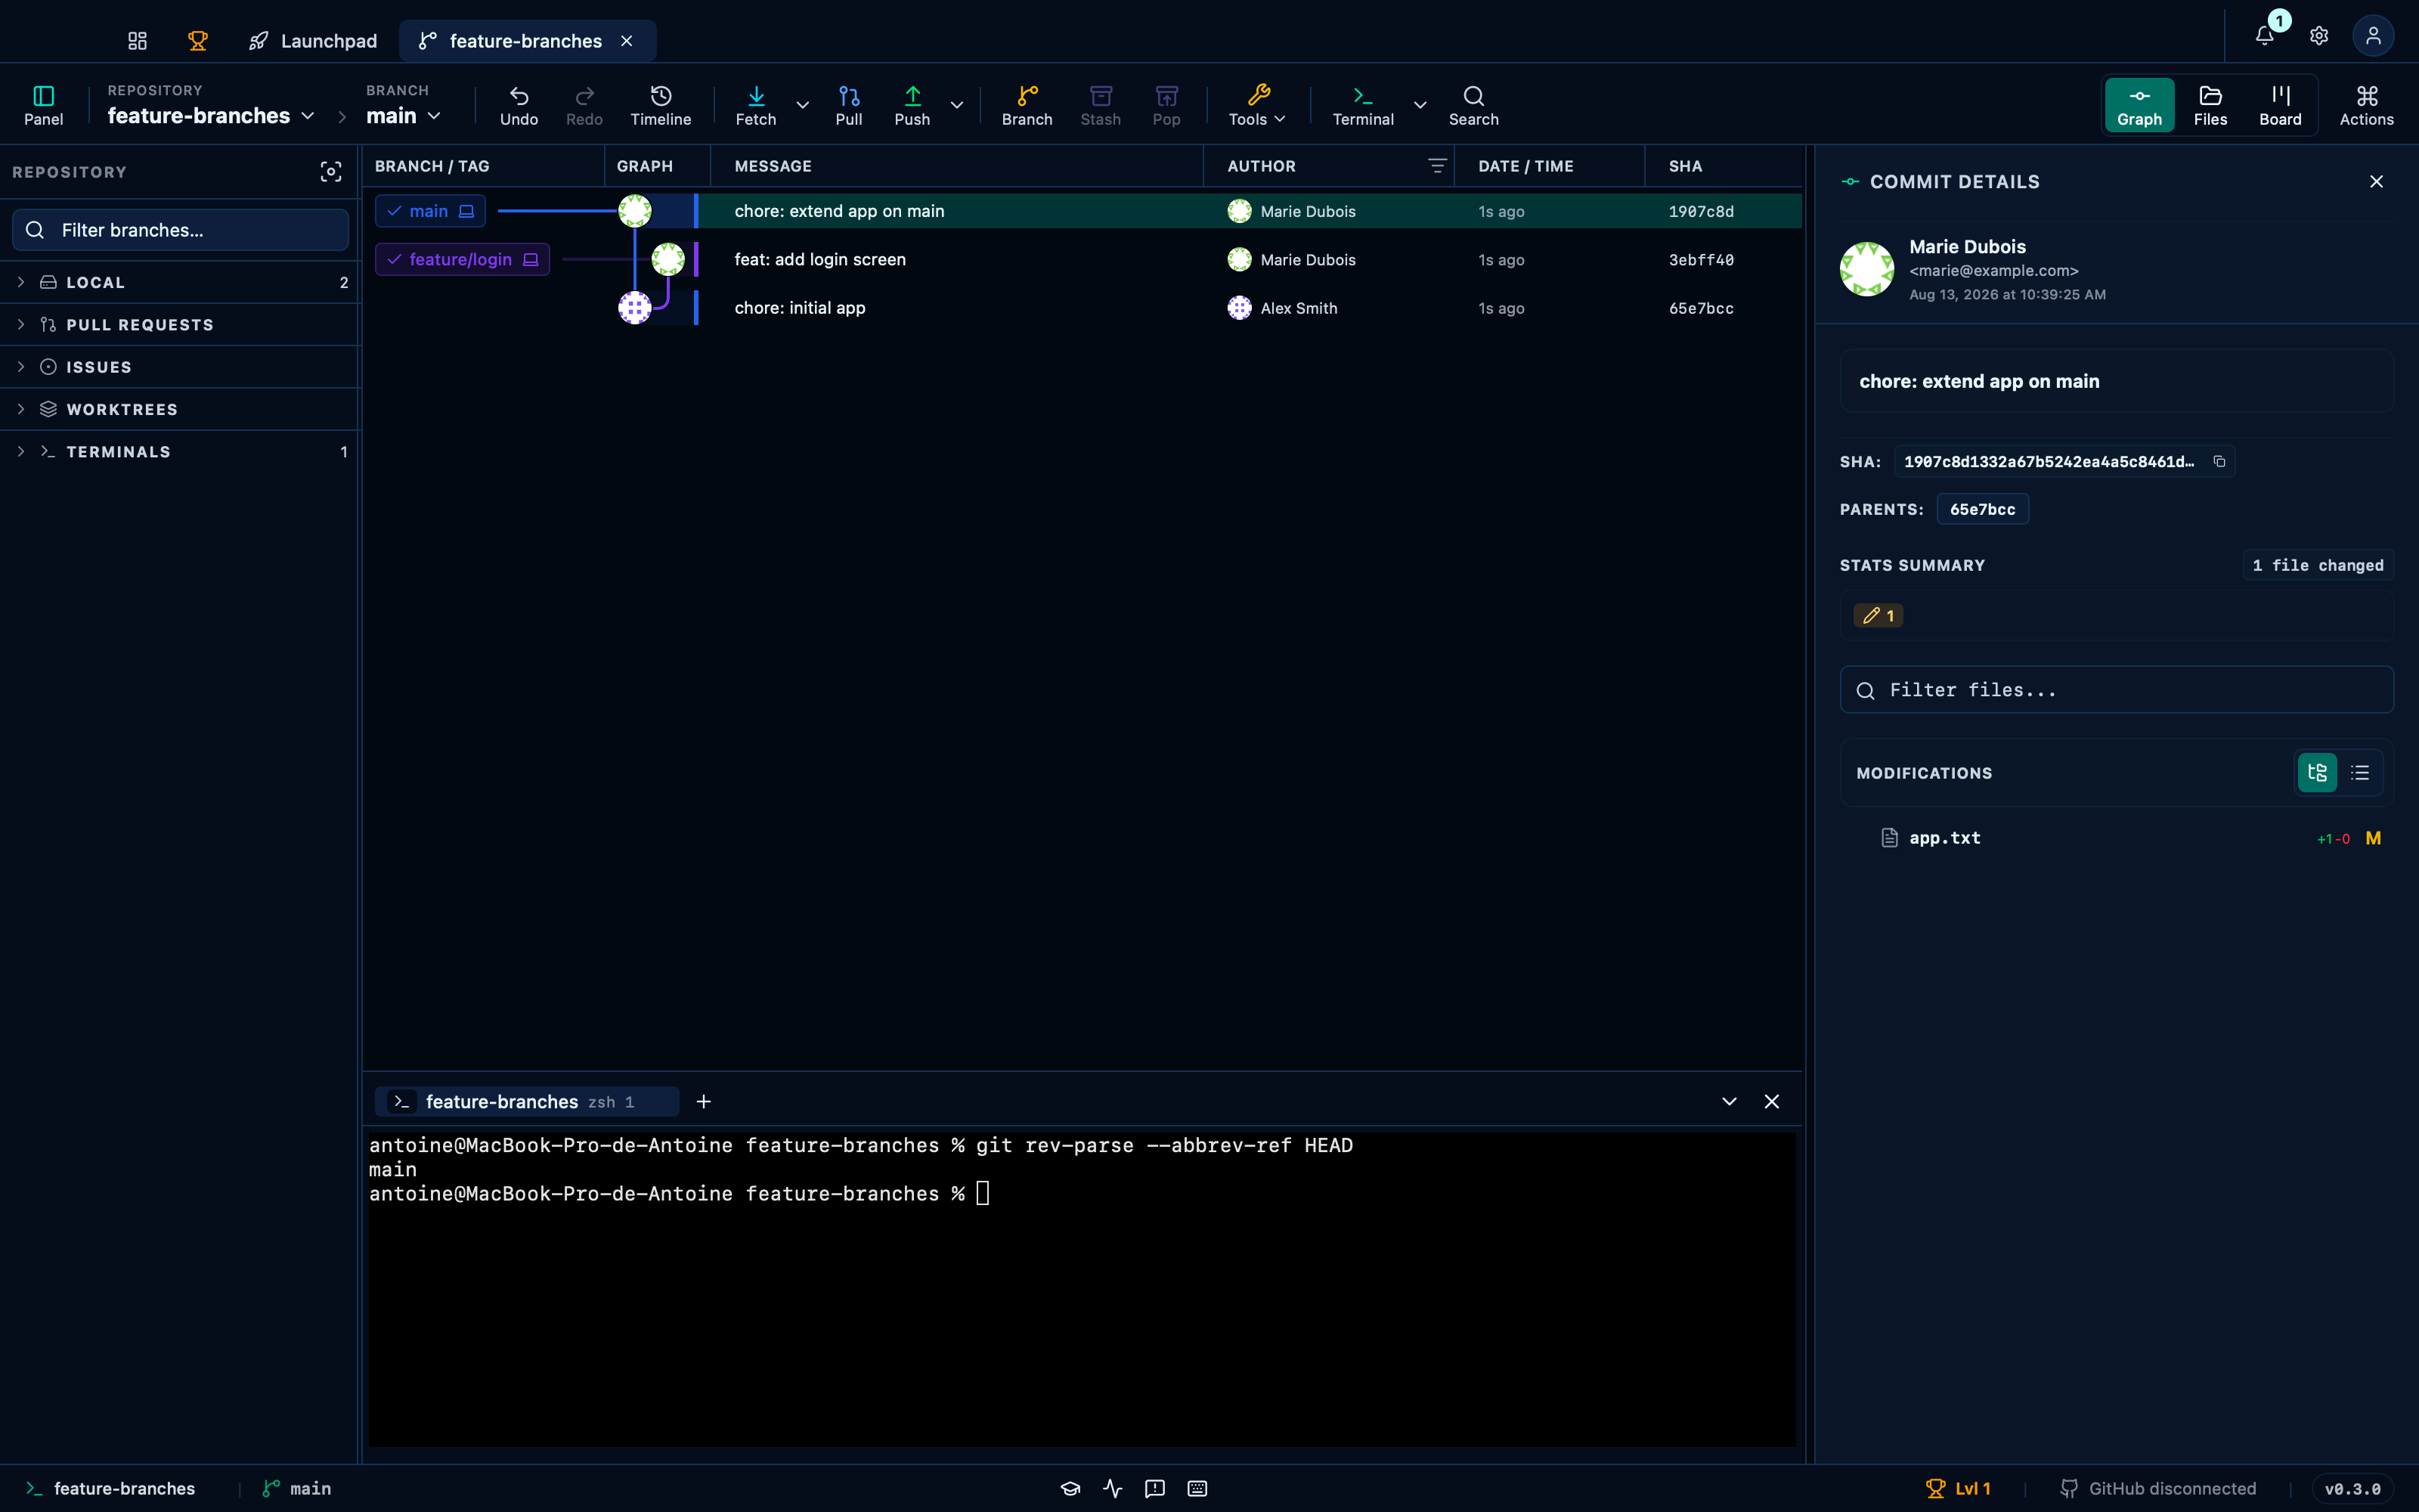Open the repository feature-branches dropdown
The image size is (2419, 1512).
pyautogui.click(x=211, y=116)
